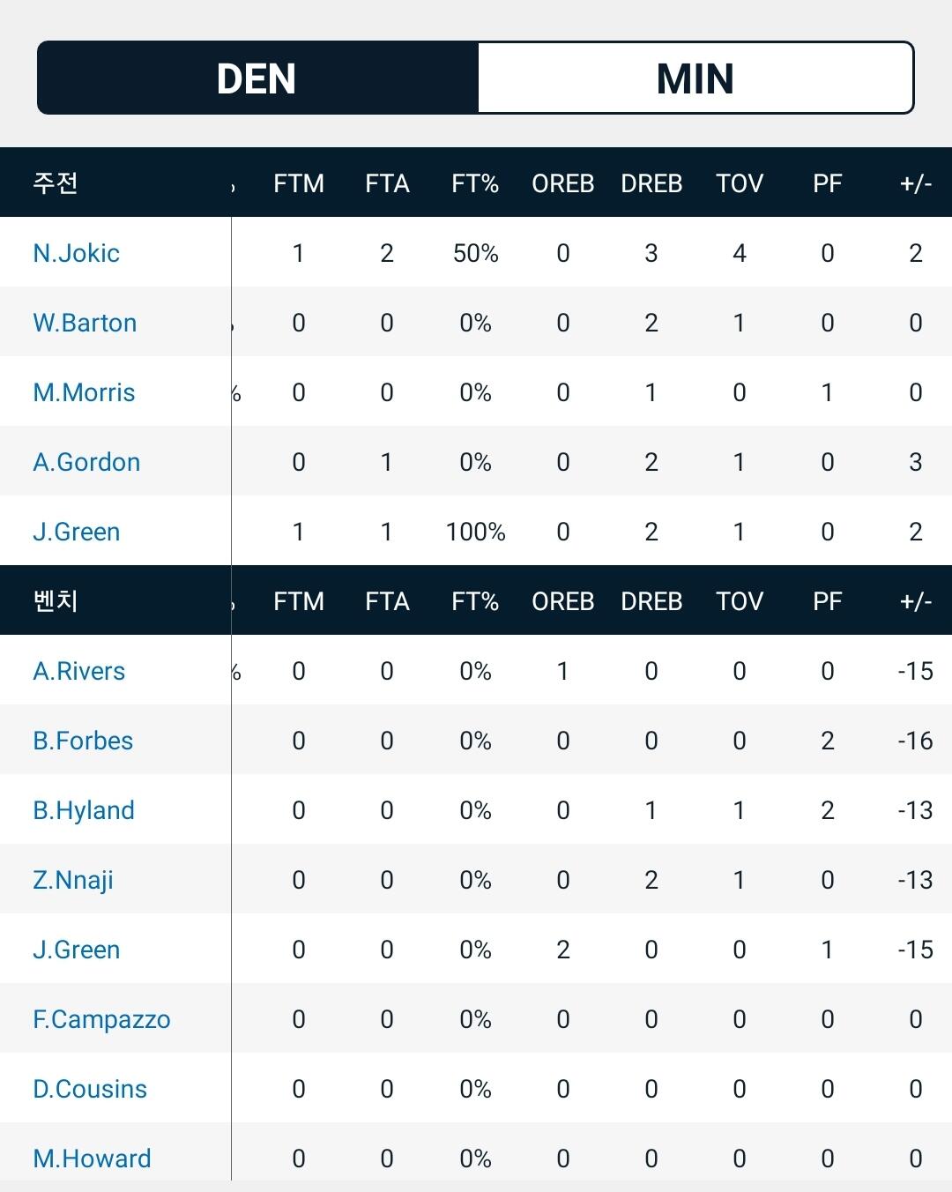Click FTM column header in 주전 table
Screen dimensions: 952x1192
click(x=299, y=183)
